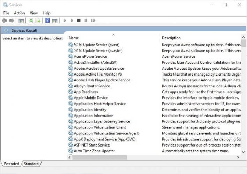
Task: Switch to the Extended tab
Action: pos(12,164)
